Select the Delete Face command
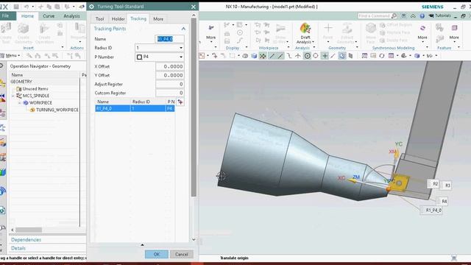Screen dimensions: 471x265 point(394,40)
